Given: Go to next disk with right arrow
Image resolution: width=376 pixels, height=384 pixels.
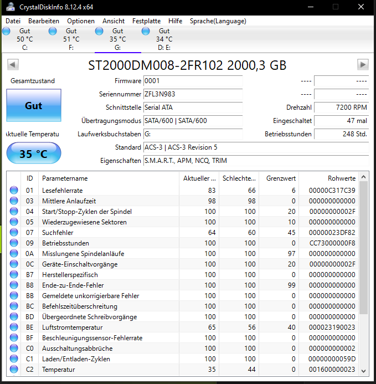Looking at the screenshot, I should point(363,65).
